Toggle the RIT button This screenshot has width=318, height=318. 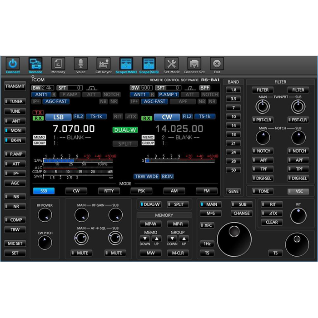[272, 204]
